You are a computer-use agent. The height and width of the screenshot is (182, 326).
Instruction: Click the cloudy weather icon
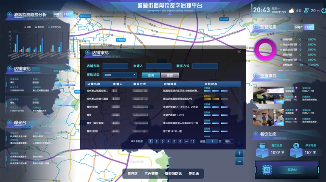pos(292,10)
